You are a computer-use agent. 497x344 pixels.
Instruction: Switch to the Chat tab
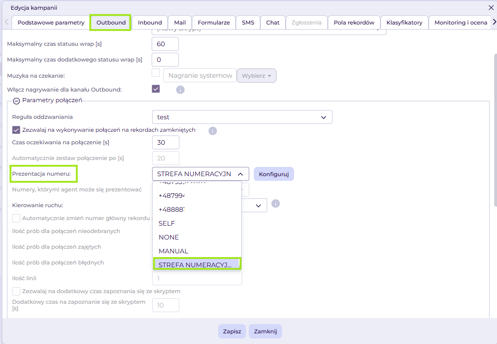[273, 23]
